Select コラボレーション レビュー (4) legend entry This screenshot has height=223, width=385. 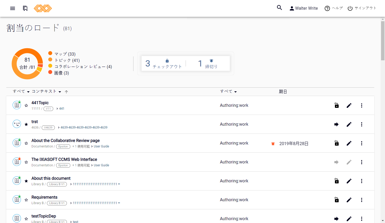click(80, 66)
